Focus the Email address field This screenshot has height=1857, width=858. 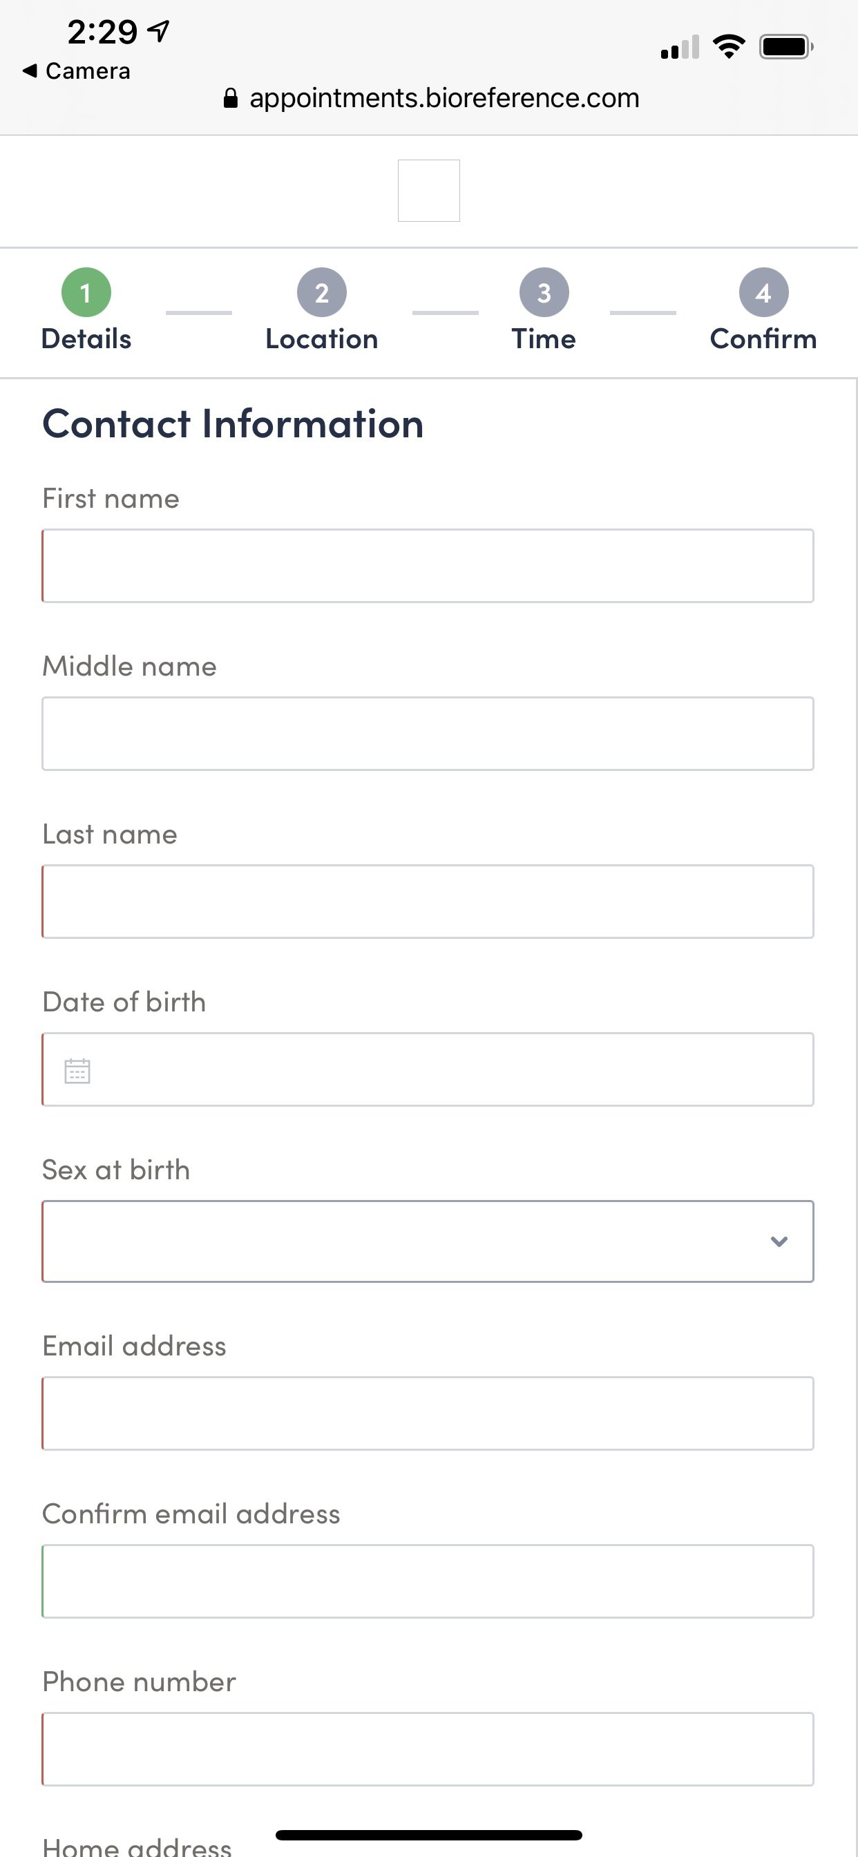coord(428,1413)
